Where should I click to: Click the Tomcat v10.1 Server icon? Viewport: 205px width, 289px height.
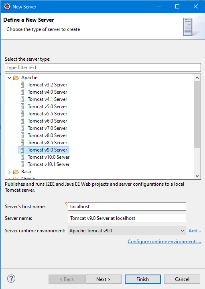[x=22, y=164]
